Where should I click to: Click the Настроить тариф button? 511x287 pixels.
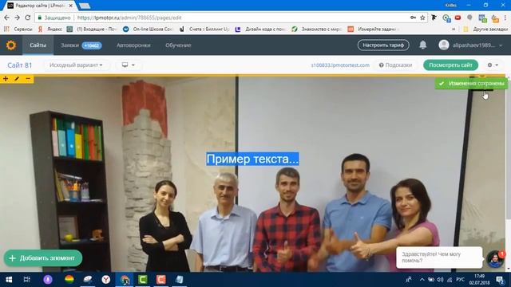pos(383,45)
